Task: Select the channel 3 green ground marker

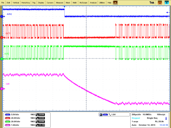Action: [x=2, y=59]
